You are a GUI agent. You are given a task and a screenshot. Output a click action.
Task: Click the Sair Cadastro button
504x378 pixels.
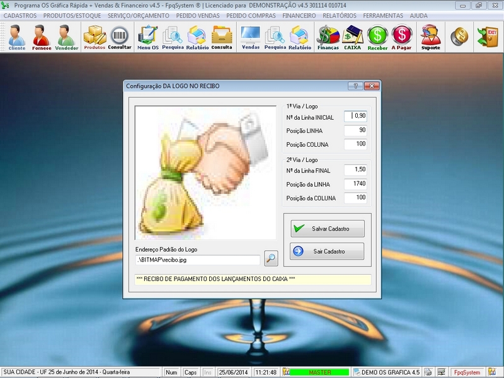327,252
